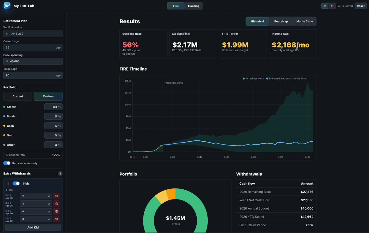Switch to the FIRE tab
The width and height of the screenshot is (369, 233).
[176, 6]
